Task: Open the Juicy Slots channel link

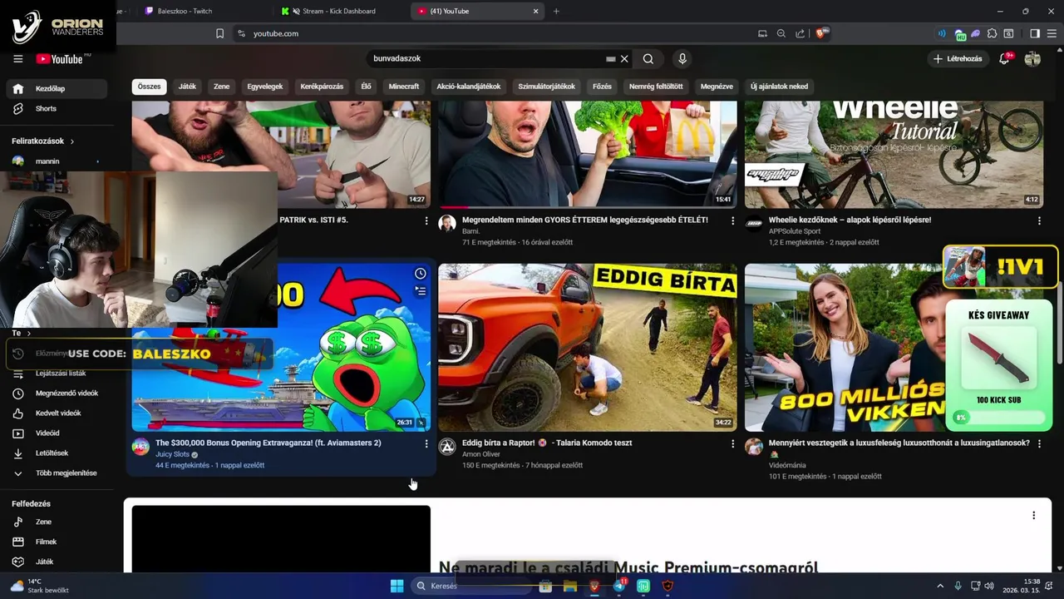Action: (x=172, y=454)
